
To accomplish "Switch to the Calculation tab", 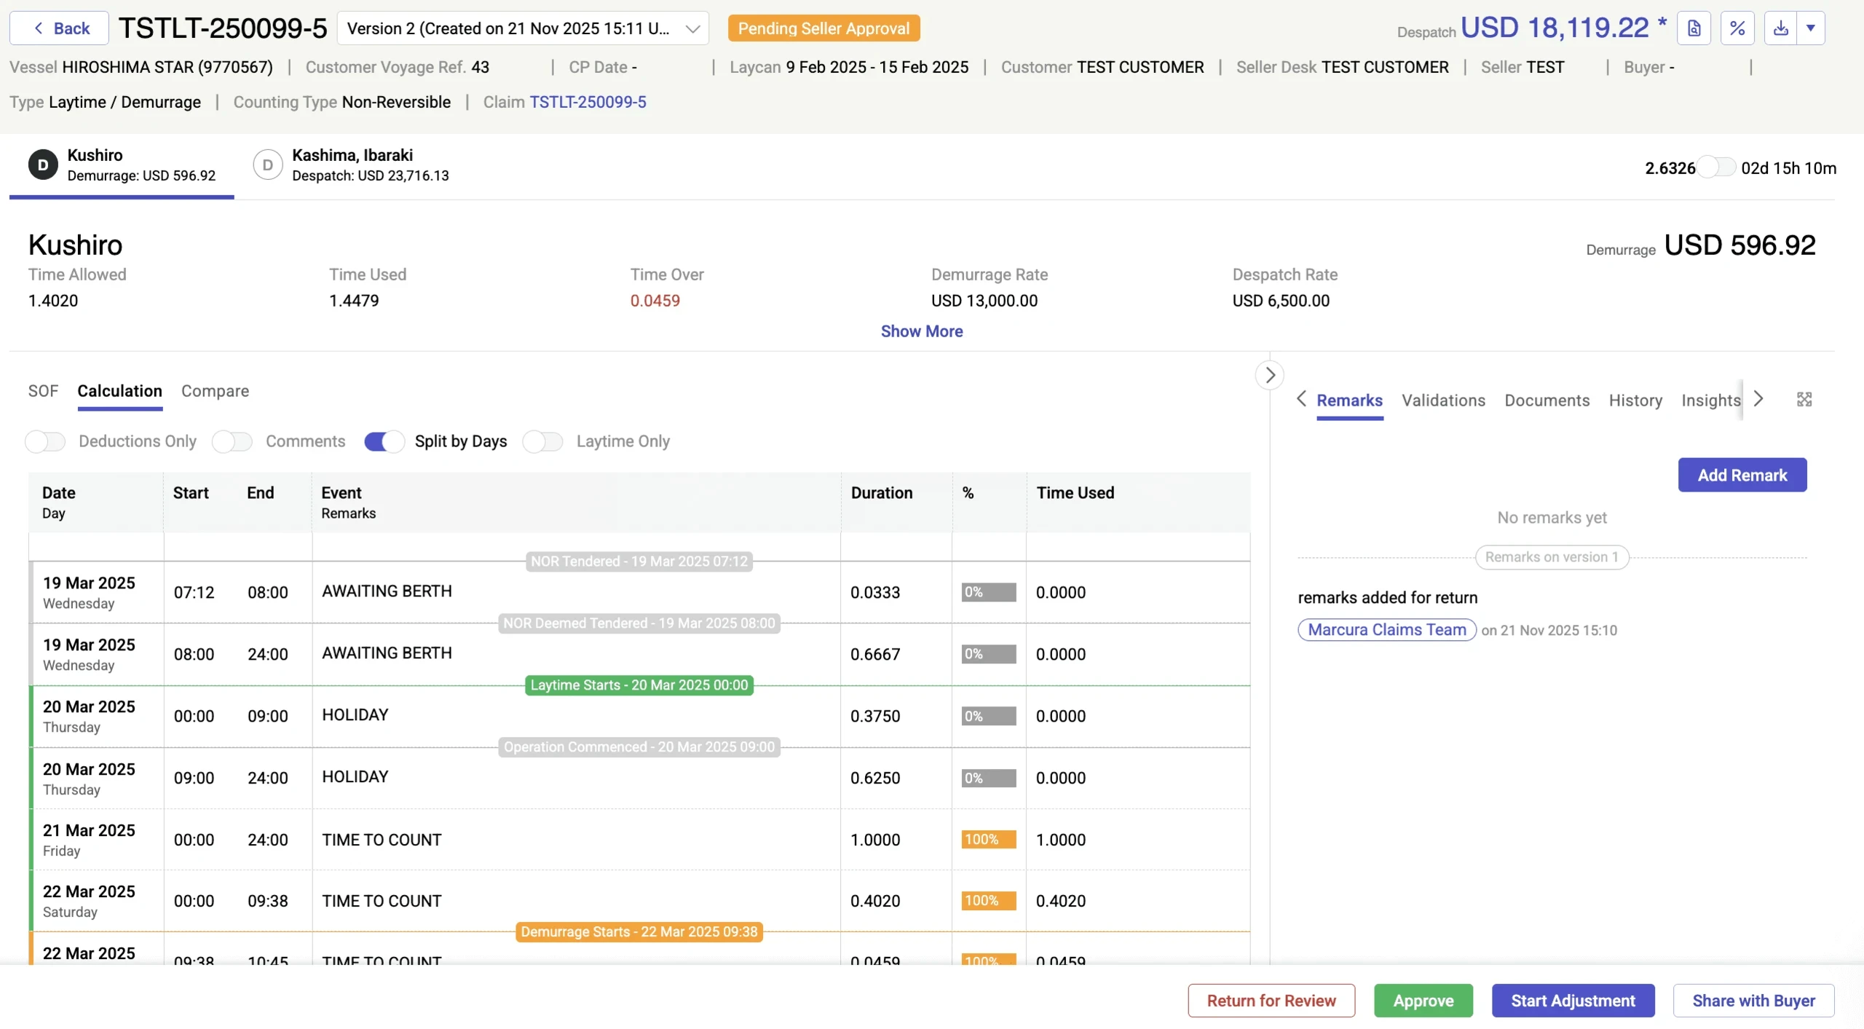I will (120, 391).
